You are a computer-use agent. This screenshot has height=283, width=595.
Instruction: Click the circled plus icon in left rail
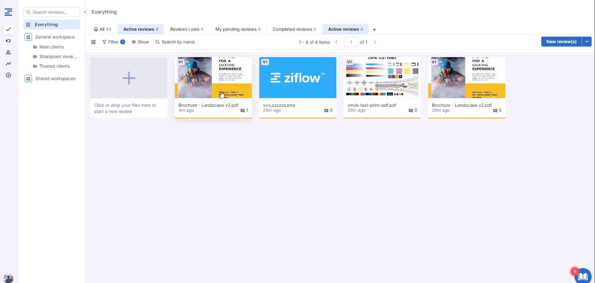8,75
